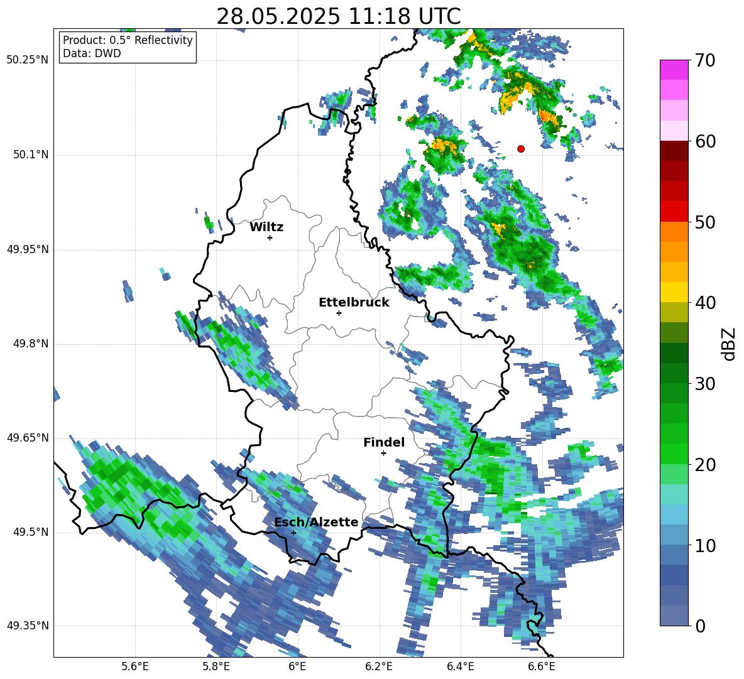Click the 6°E longitude label
744x679 pixels.
tap(297, 667)
